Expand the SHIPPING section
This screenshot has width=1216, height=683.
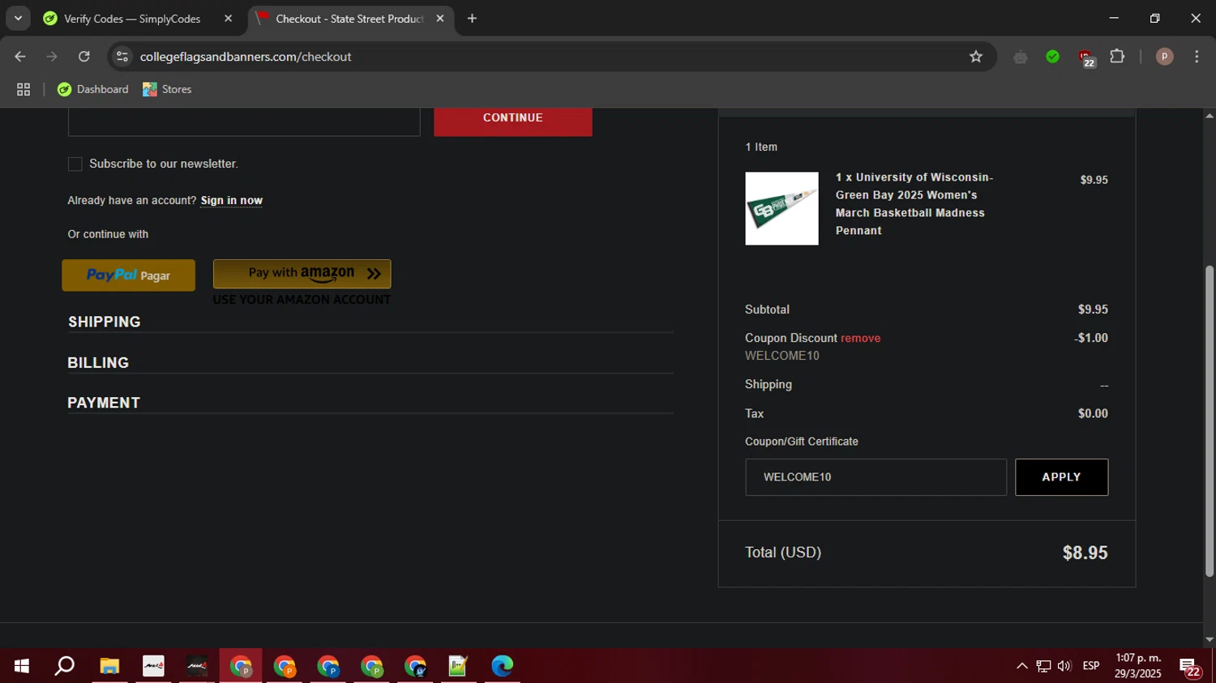coord(105,322)
